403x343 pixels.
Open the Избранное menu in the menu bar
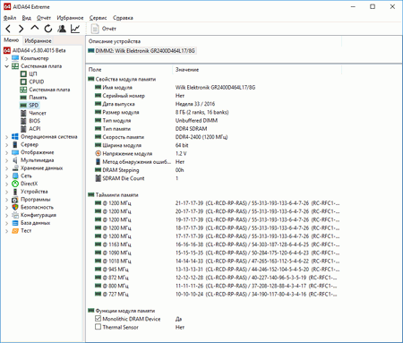pos(70,18)
